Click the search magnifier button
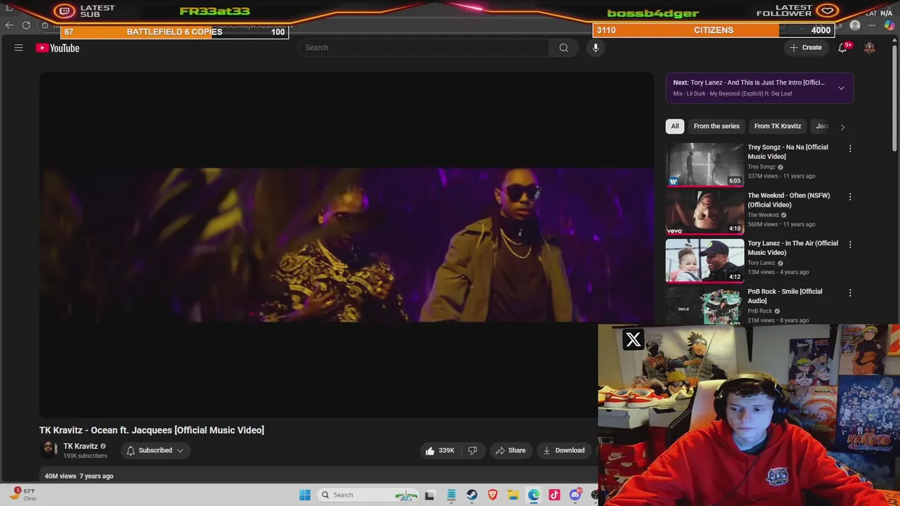 pyautogui.click(x=563, y=48)
